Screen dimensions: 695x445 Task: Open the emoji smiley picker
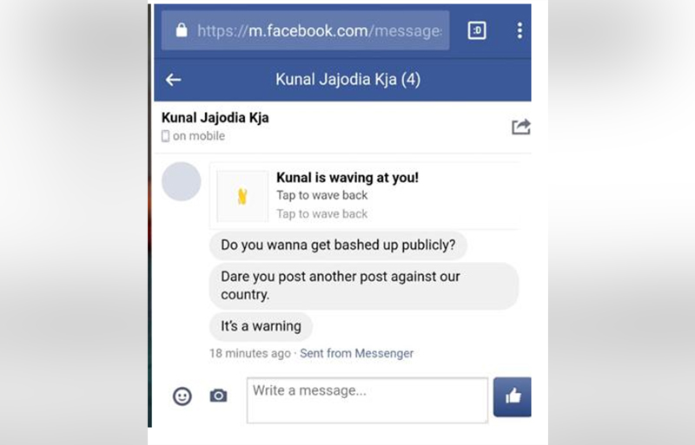pyautogui.click(x=182, y=396)
